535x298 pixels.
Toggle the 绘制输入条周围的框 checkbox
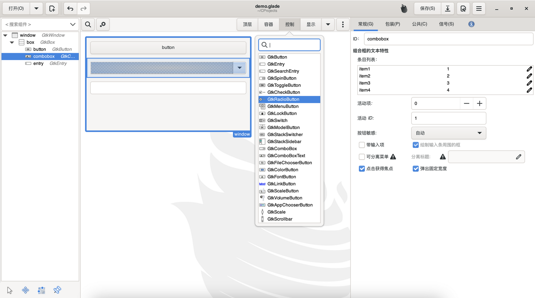click(x=415, y=145)
